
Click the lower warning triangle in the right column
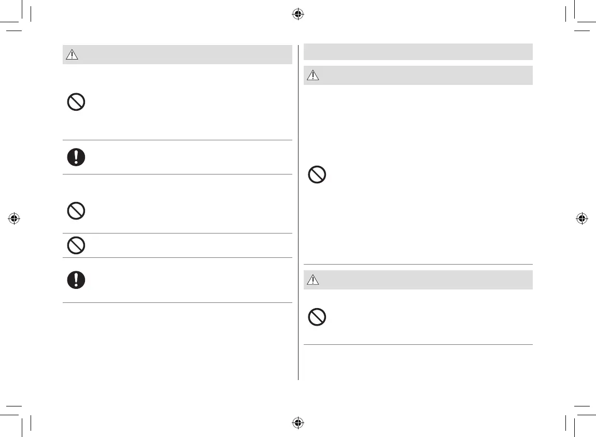(313, 280)
